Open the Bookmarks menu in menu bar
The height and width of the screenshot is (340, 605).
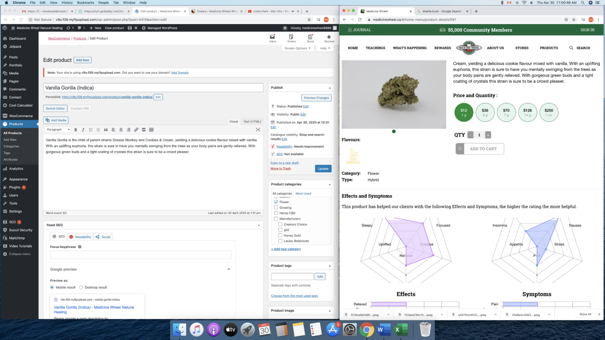coord(86,2)
